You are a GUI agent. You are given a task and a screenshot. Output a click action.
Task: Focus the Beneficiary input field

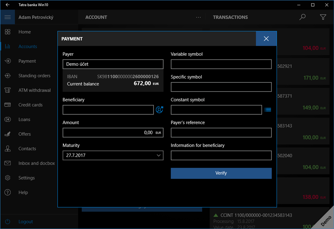[108, 110]
